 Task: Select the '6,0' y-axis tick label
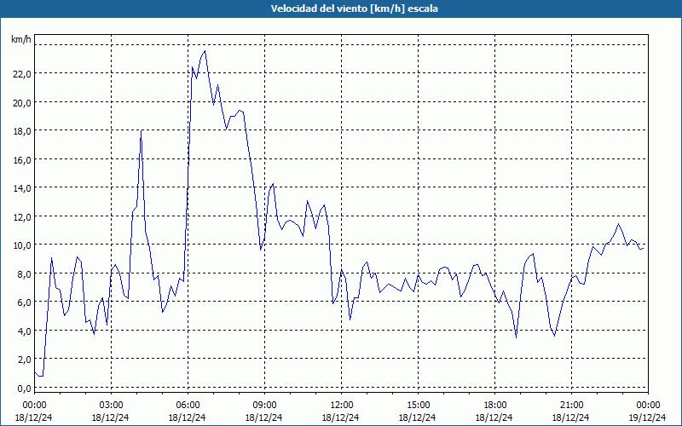(24, 302)
